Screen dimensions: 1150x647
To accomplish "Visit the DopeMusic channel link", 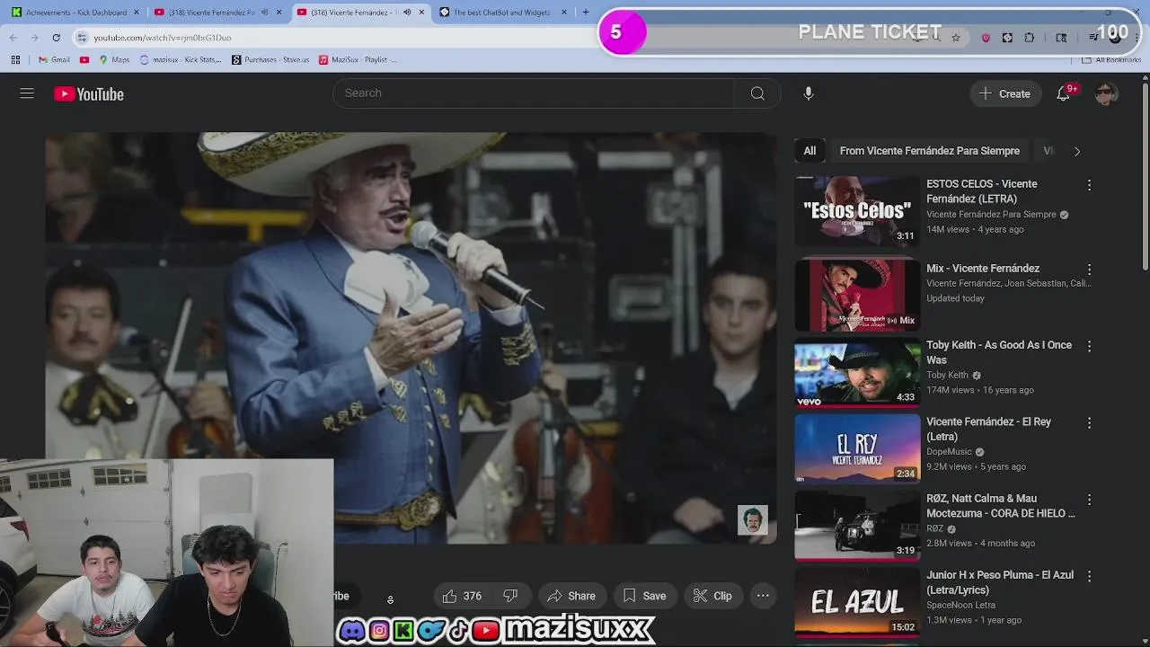I will (x=949, y=452).
